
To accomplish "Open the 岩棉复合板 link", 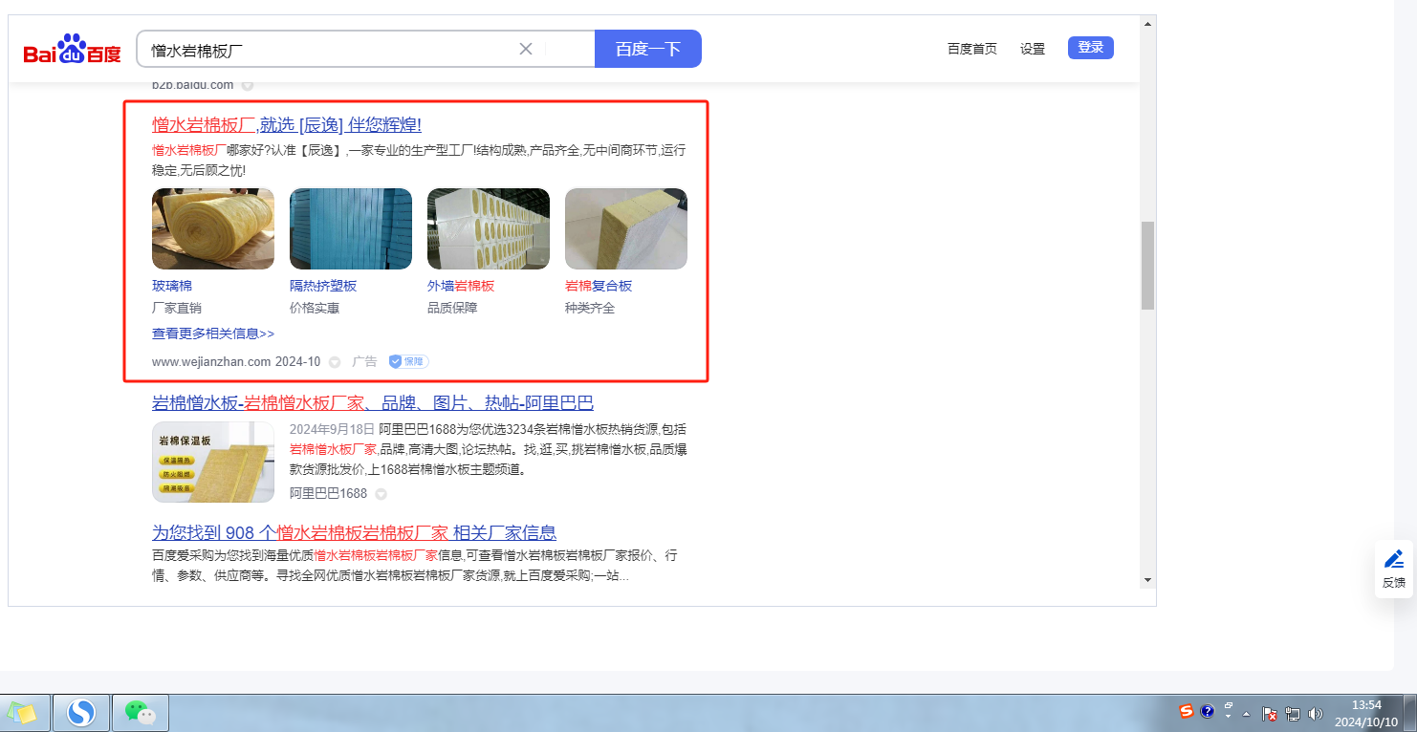I will coord(599,286).
